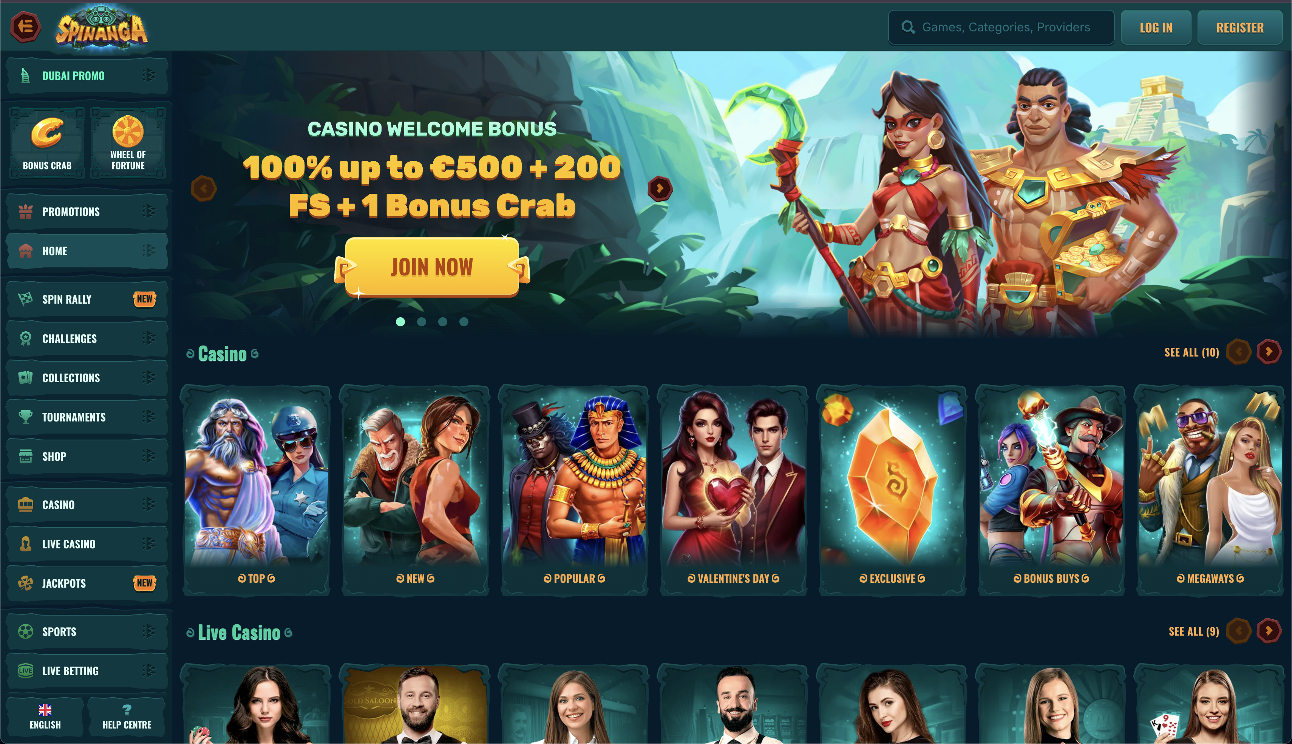Image resolution: width=1292 pixels, height=744 pixels.
Task: Expand the Promotions sidebar arrow
Action: [x=149, y=211]
